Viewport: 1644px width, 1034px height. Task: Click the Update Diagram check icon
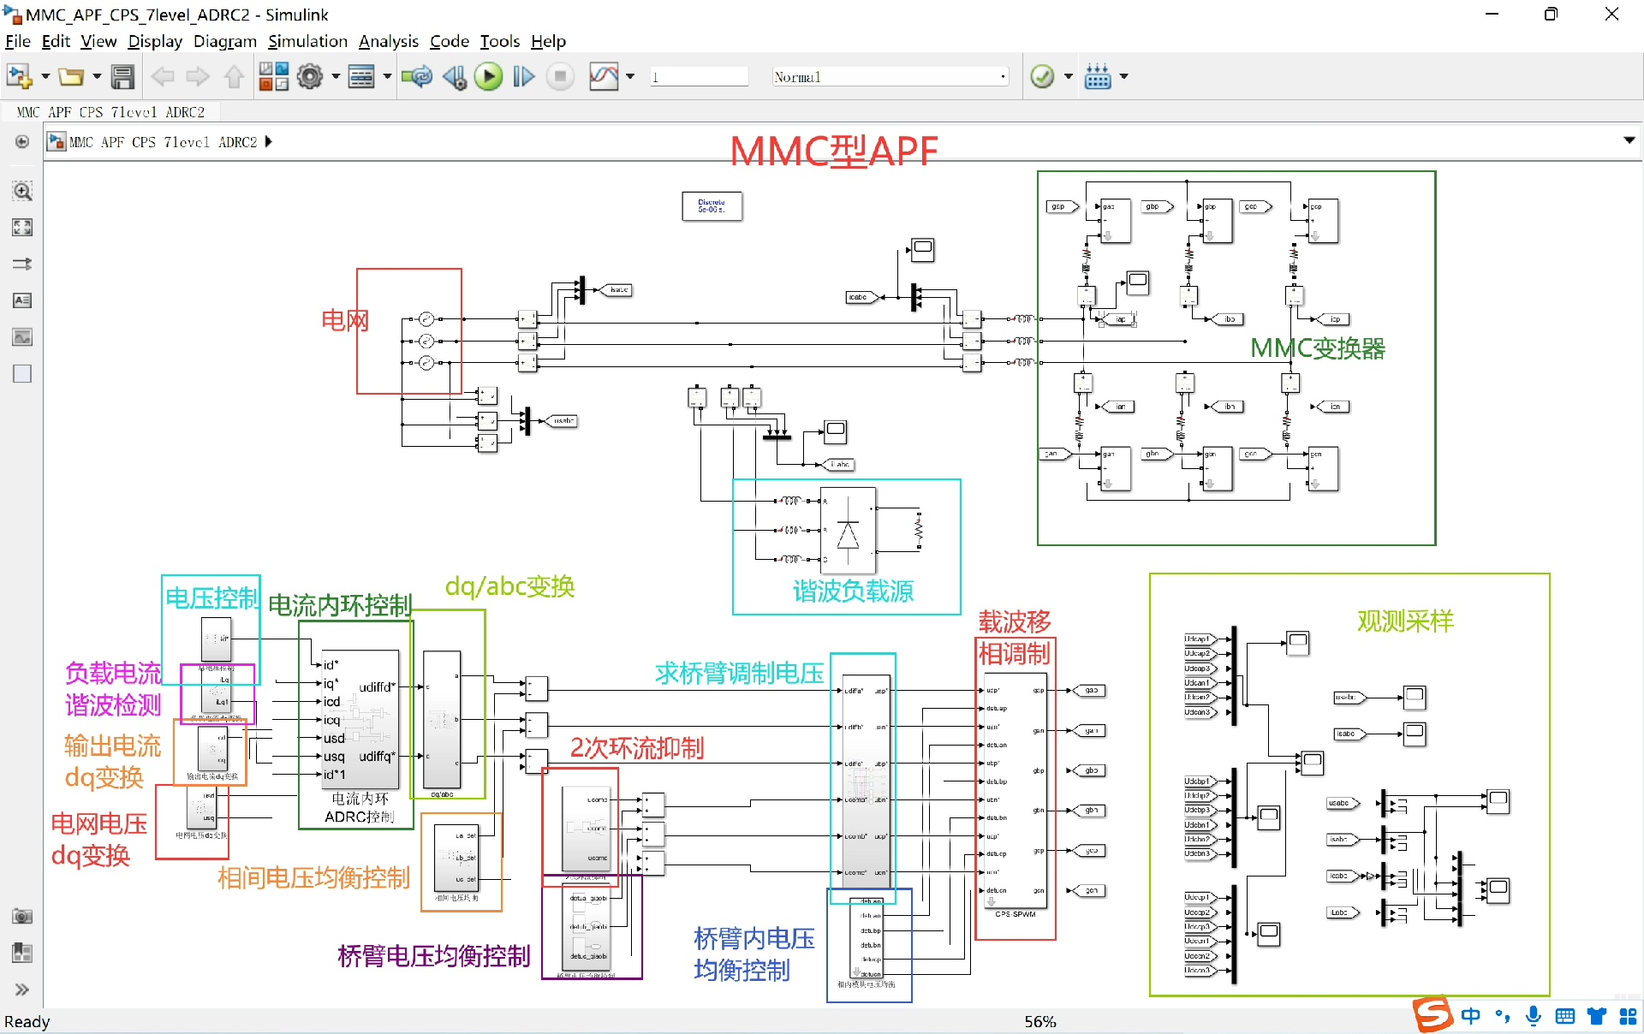click(x=1043, y=76)
